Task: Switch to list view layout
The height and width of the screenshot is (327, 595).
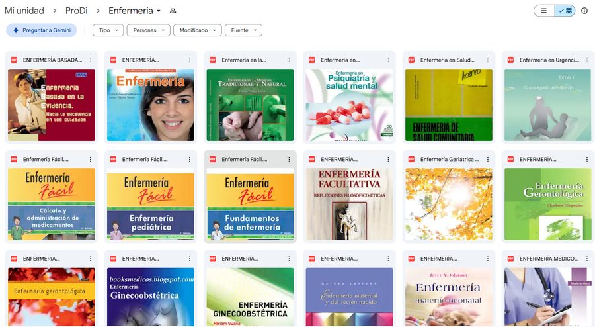Action: pos(544,11)
